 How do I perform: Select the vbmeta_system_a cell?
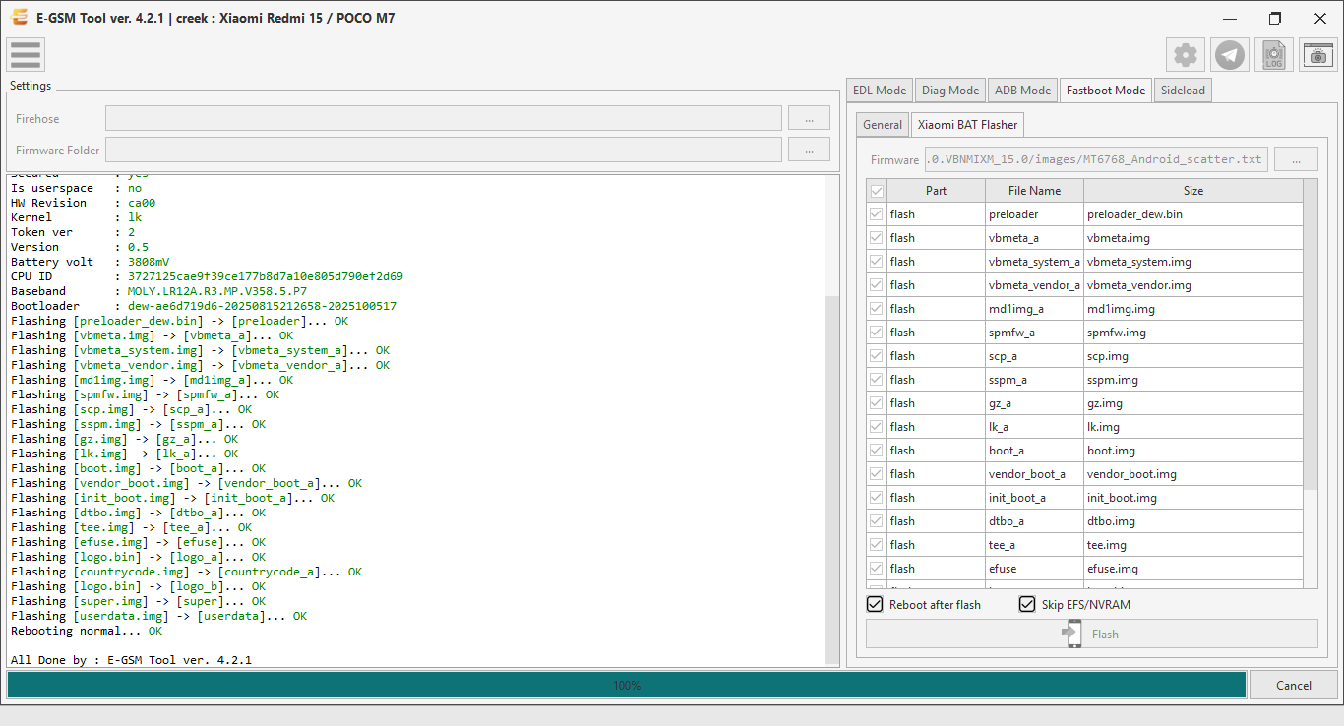pyautogui.click(x=1035, y=262)
